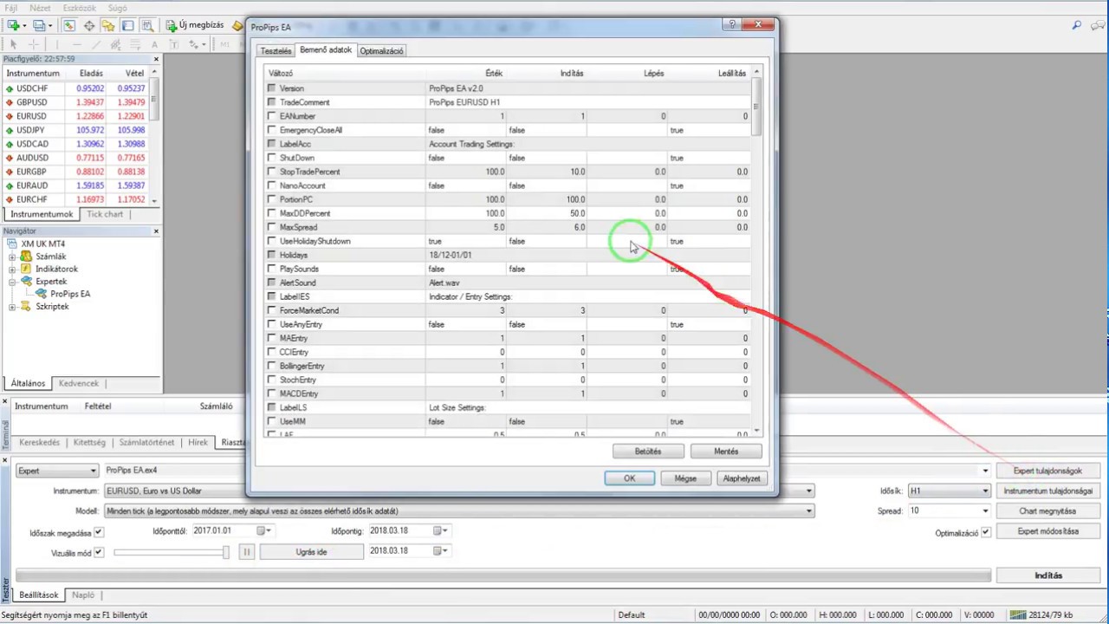Click Új megbízás new order button

(194, 25)
